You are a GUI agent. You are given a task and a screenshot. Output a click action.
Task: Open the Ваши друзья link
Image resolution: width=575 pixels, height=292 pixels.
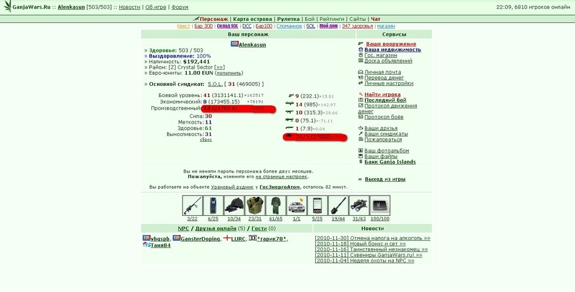381,128
